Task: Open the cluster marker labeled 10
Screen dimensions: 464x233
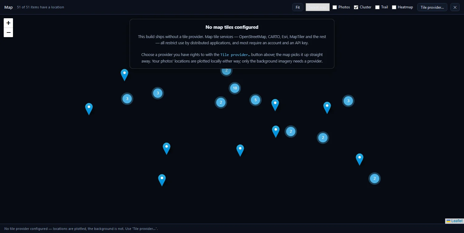Action: click(235, 88)
